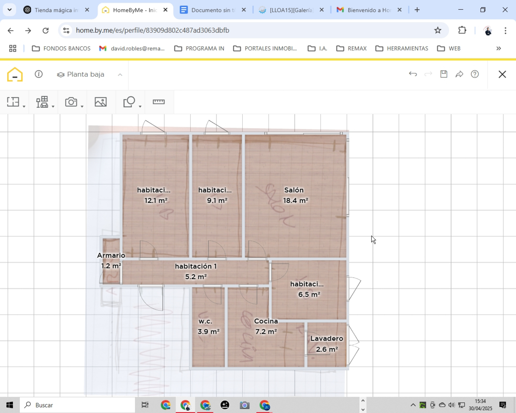
Task: Click the HomeByMe house logo
Action: (15, 74)
